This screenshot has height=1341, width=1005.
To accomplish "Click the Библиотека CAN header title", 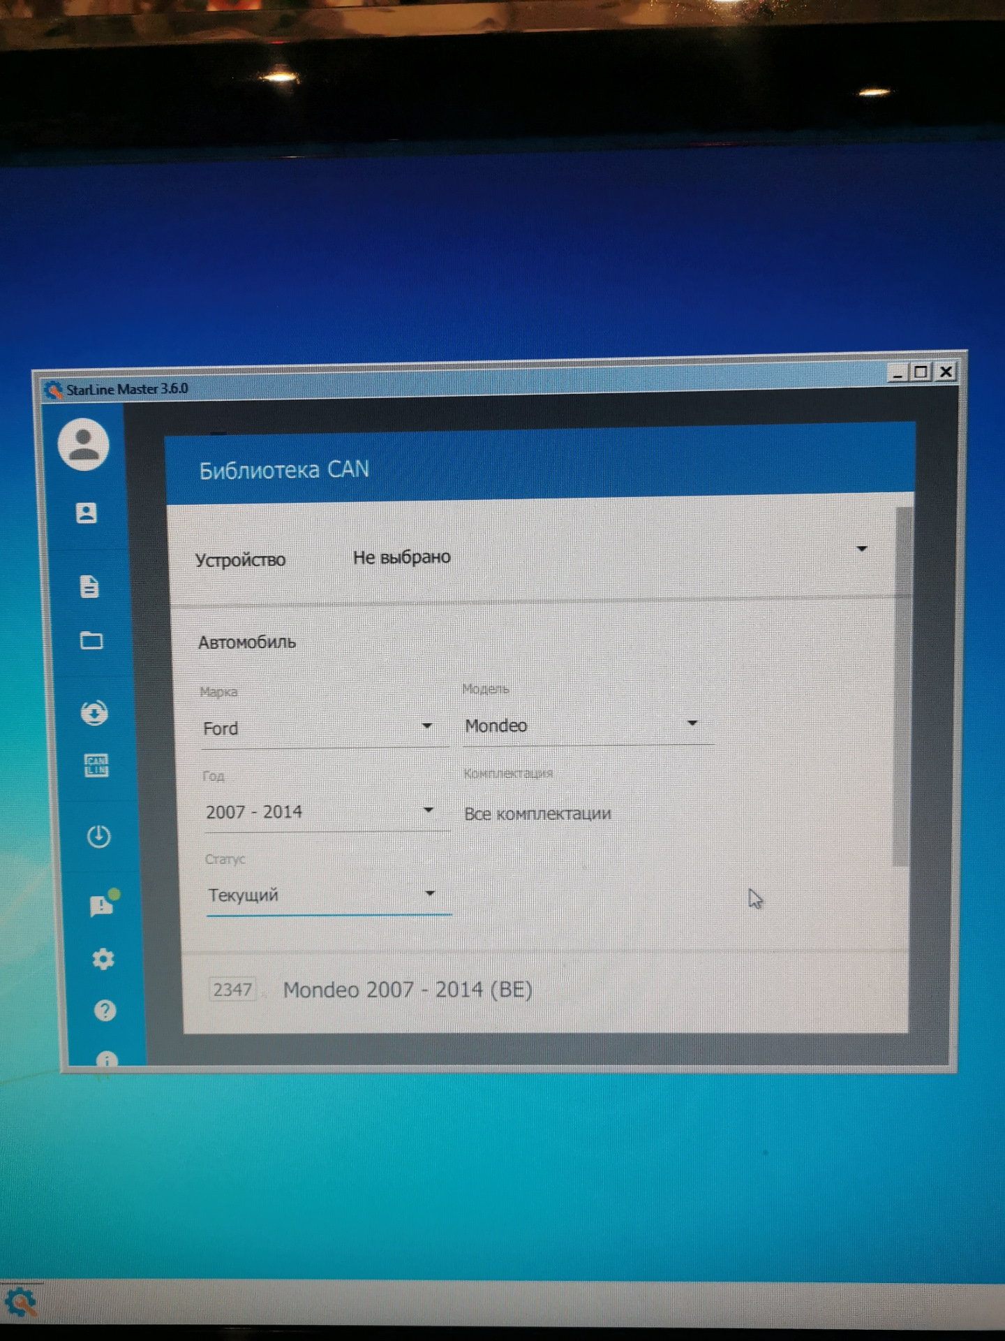I will coord(284,470).
